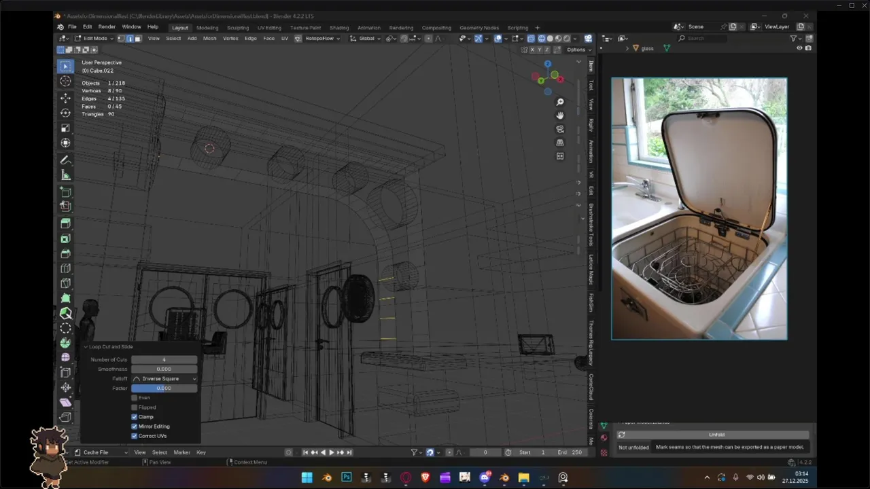Screen dimensions: 870x489
Task: Select the Shear tool
Action: (x=65, y=402)
